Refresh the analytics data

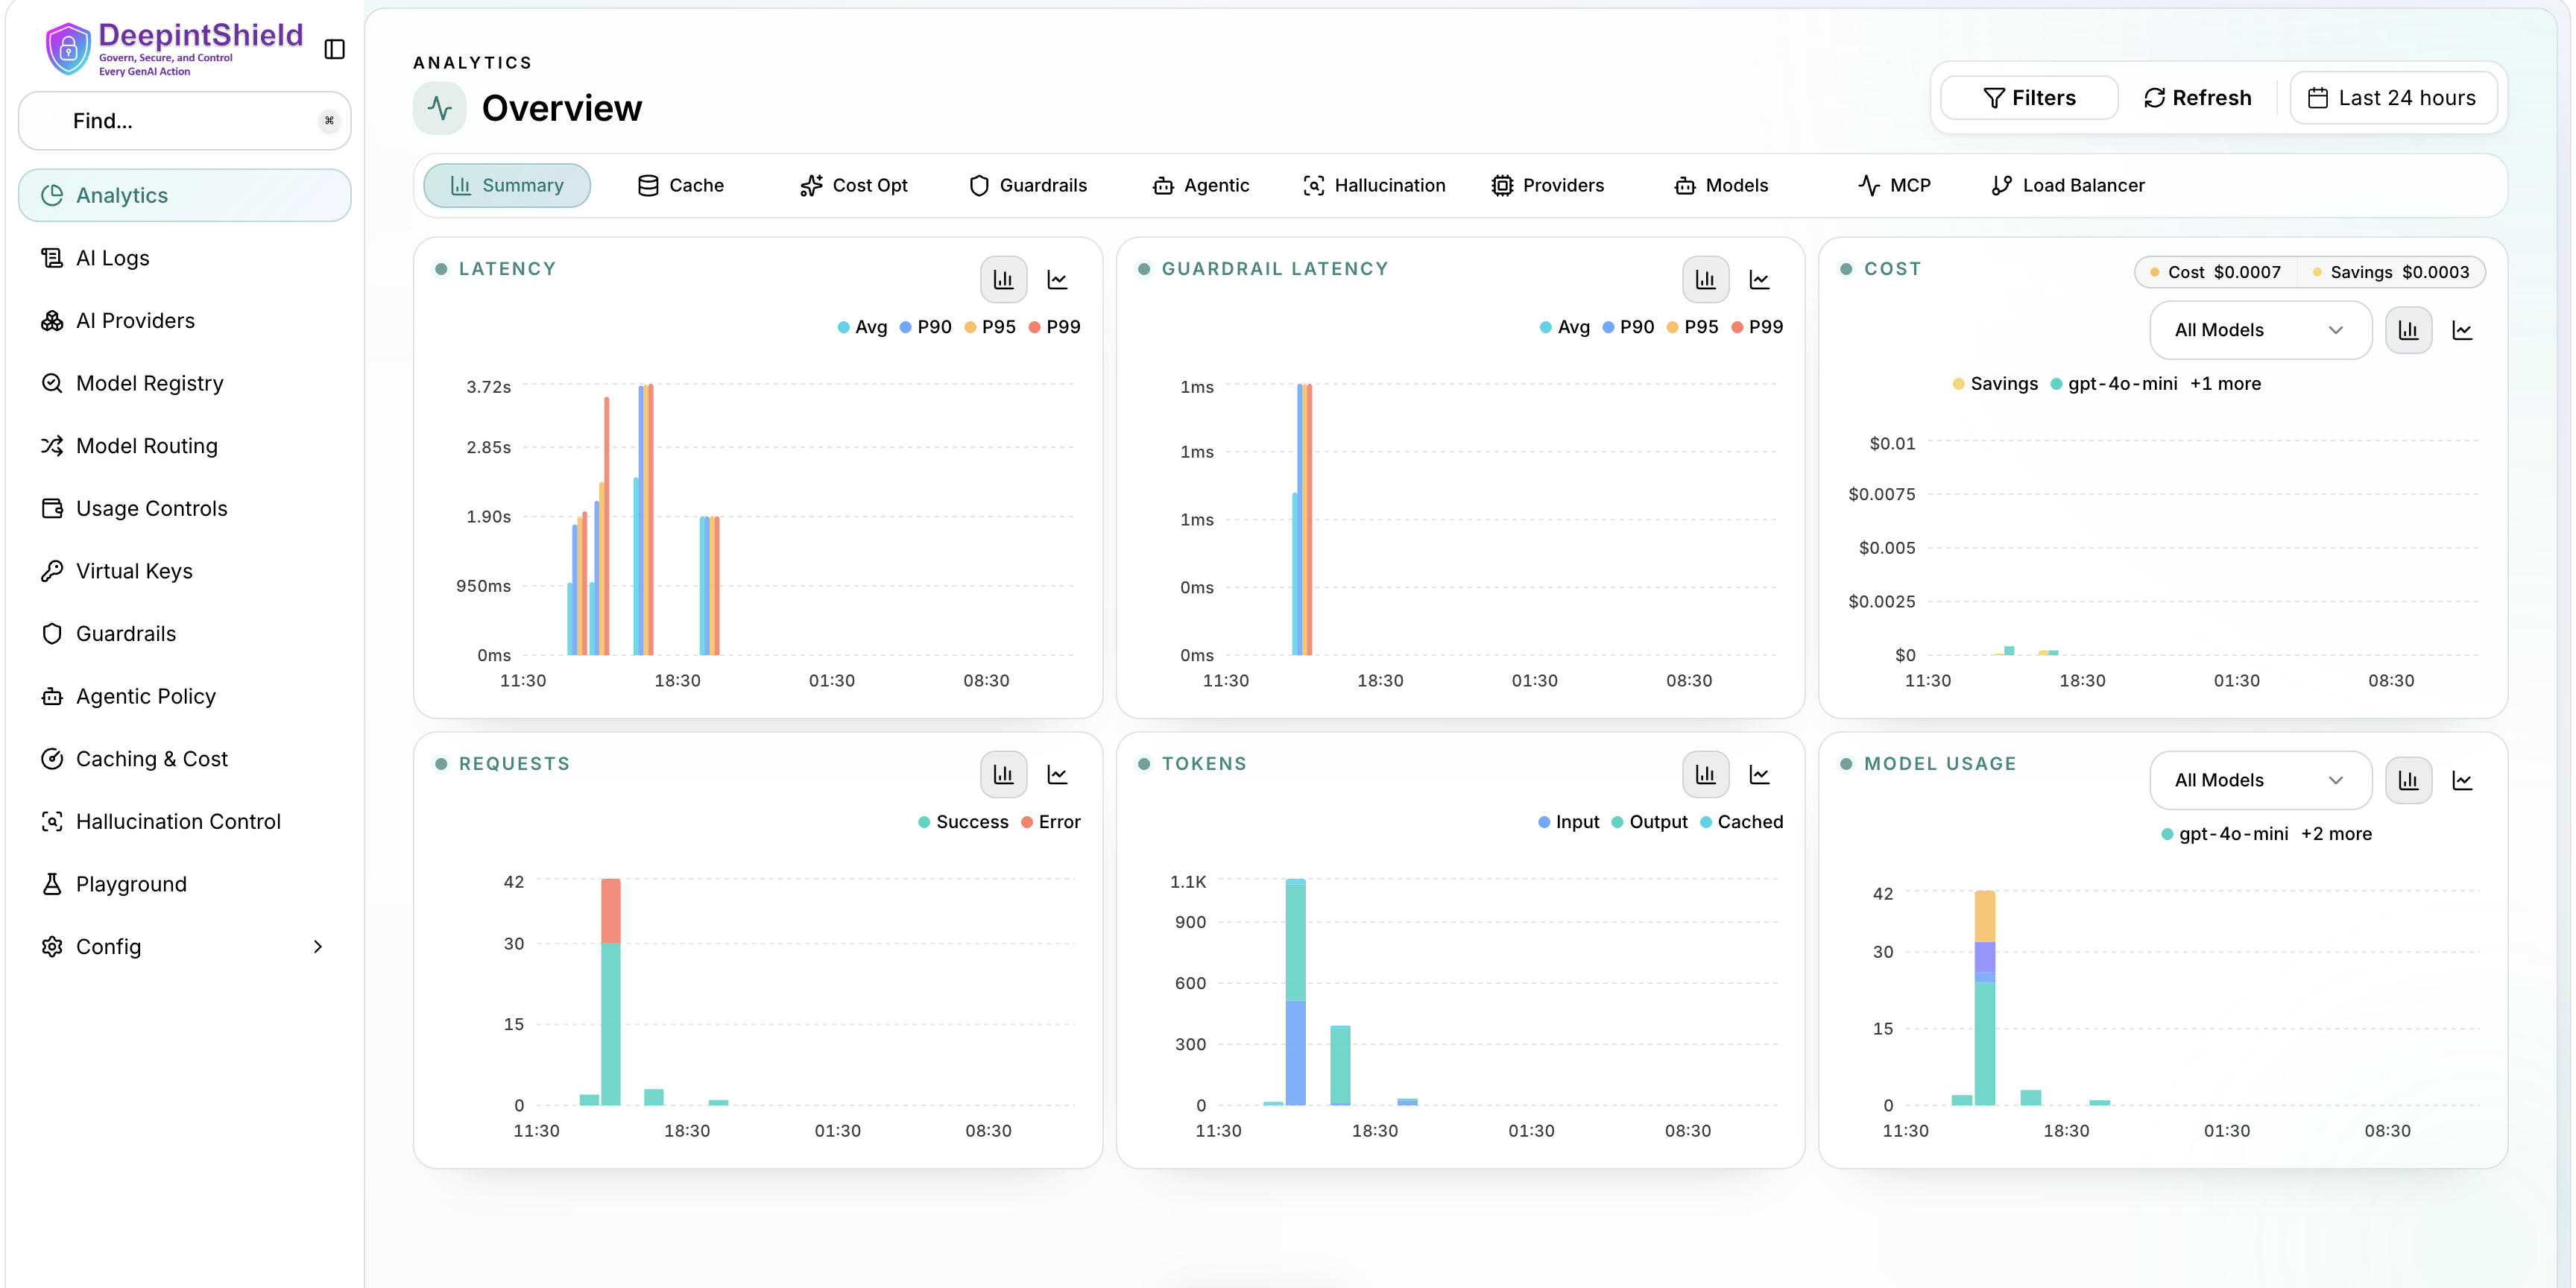[x=2197, y=98]
